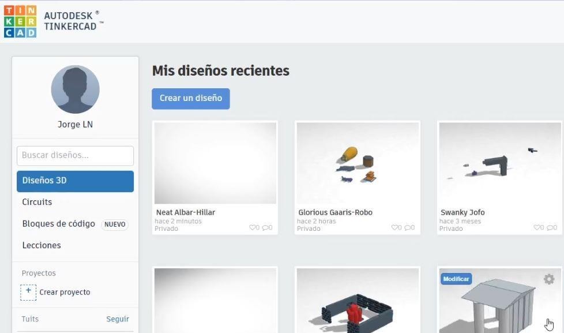This screenshot has width=564, height=333.
Task: Select Diseños 3D in sidebar
Action: point(75,181)
